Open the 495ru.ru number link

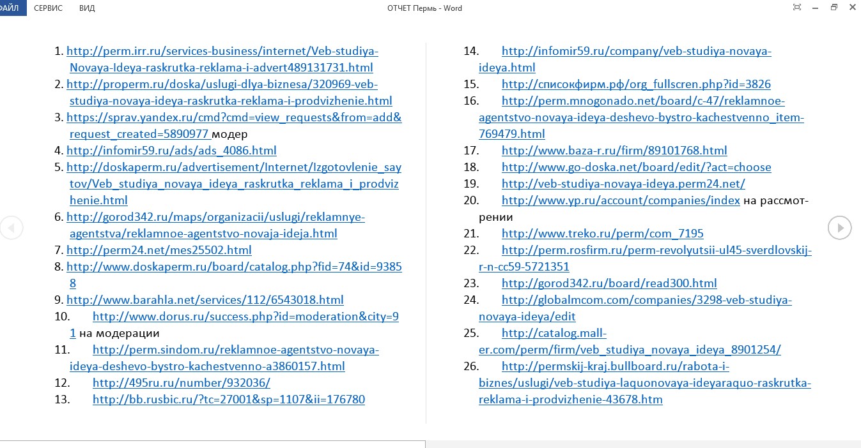point(181,382)
